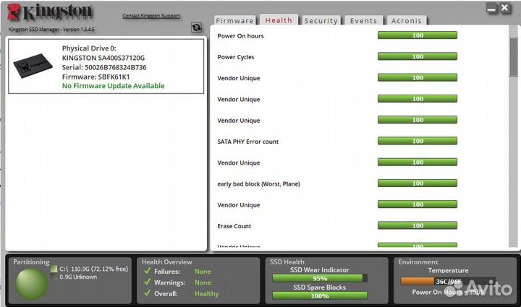Click No Firmware Update Available text

114,86
